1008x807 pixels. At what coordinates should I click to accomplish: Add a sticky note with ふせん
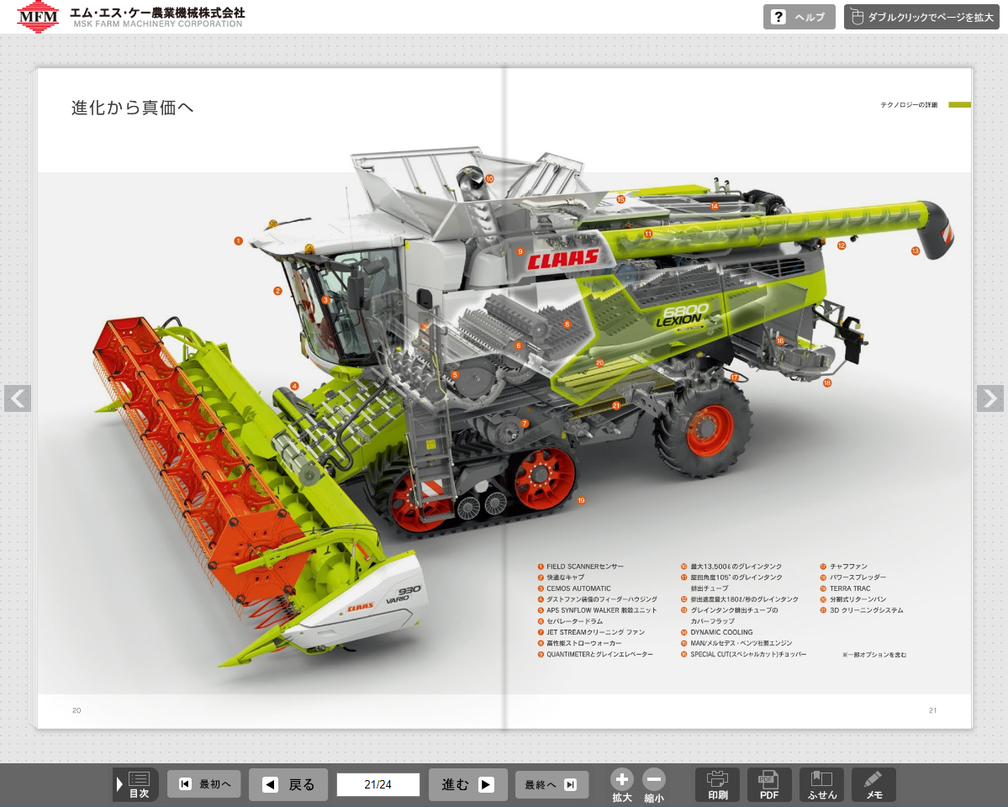point(821,784)
